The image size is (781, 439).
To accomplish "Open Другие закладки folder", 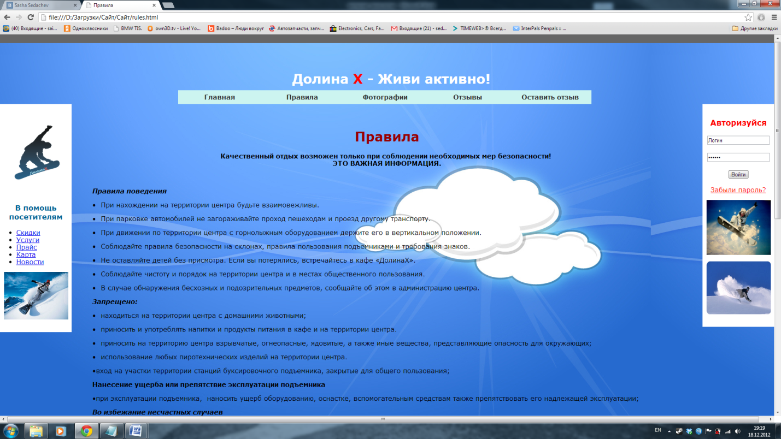I will point(755,28).
